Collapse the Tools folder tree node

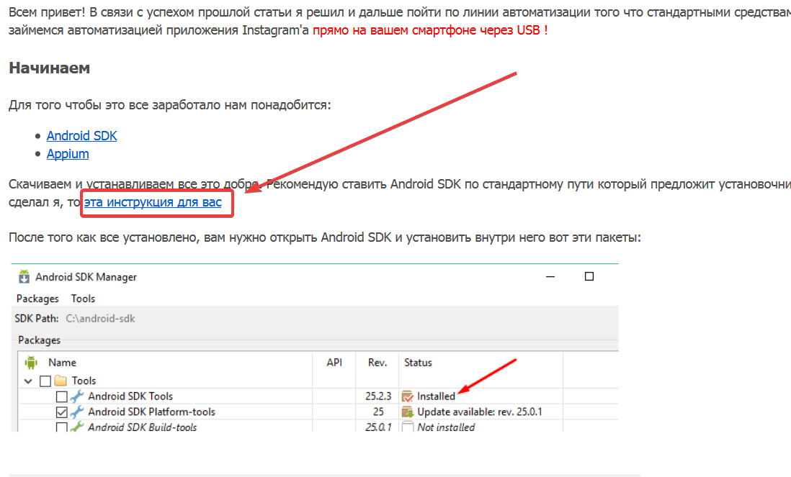[x=28, y=381]
